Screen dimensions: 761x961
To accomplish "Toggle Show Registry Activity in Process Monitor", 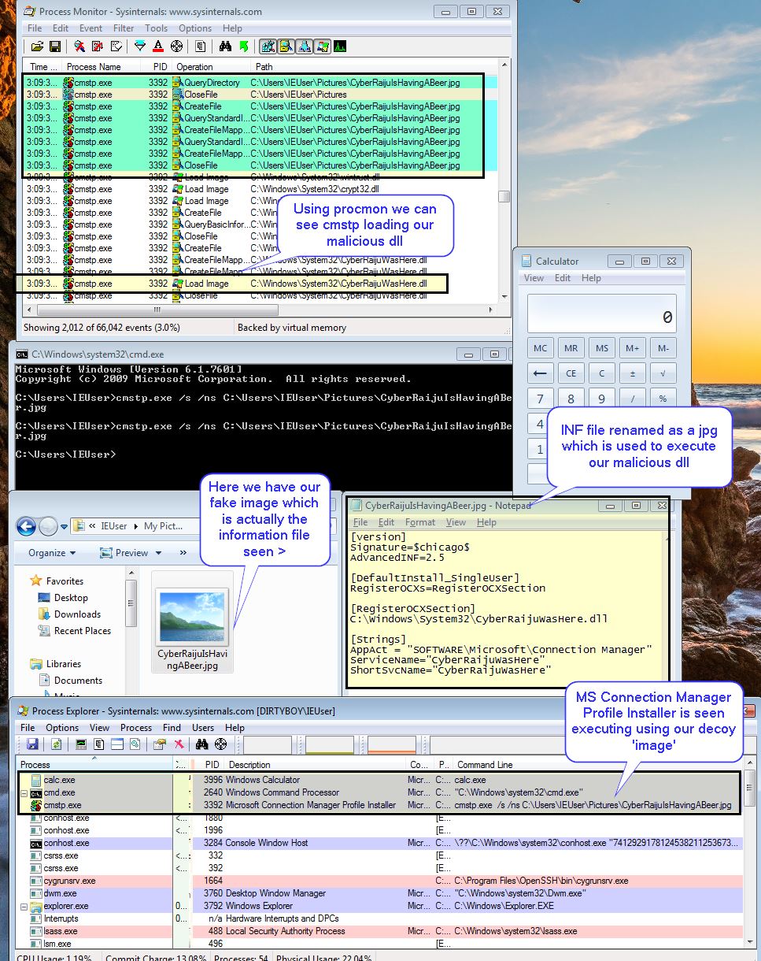I will pos(268,46).
